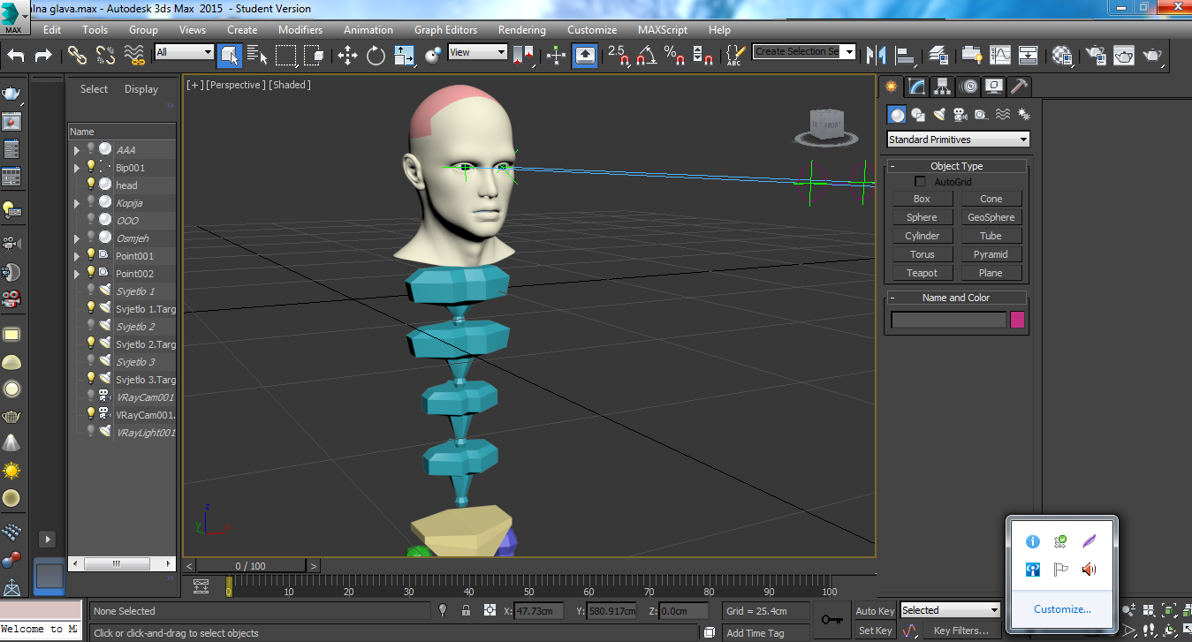Expand the AAA tree item
Screen dimensions: 1192x642
click(77, 150)
